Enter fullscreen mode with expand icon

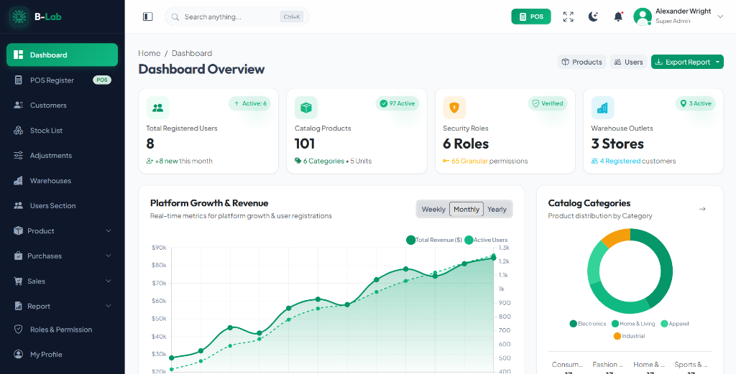pyautogui.click(x=569, y=17)
